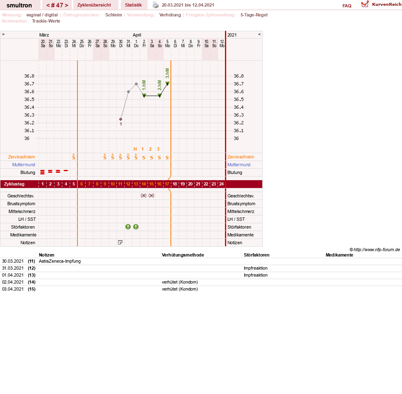Select the bleeding symbol on cycle day 4
The image size is (402, 394).
pyautogui.click(x=66, y=171)
